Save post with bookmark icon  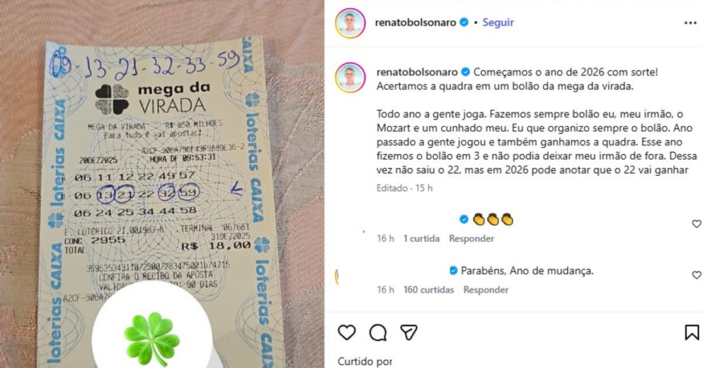[692, 332]
